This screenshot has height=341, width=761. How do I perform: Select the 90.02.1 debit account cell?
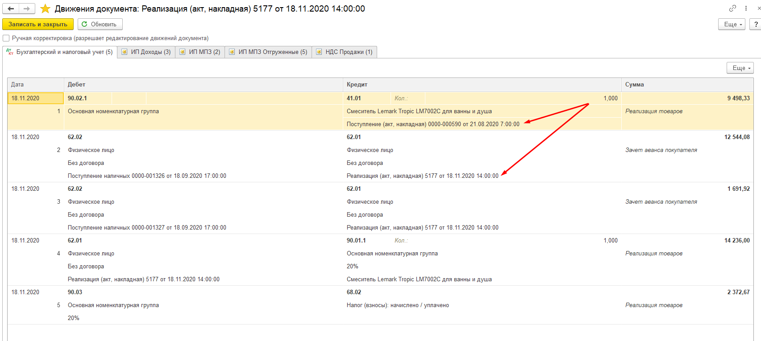[88, 98]
